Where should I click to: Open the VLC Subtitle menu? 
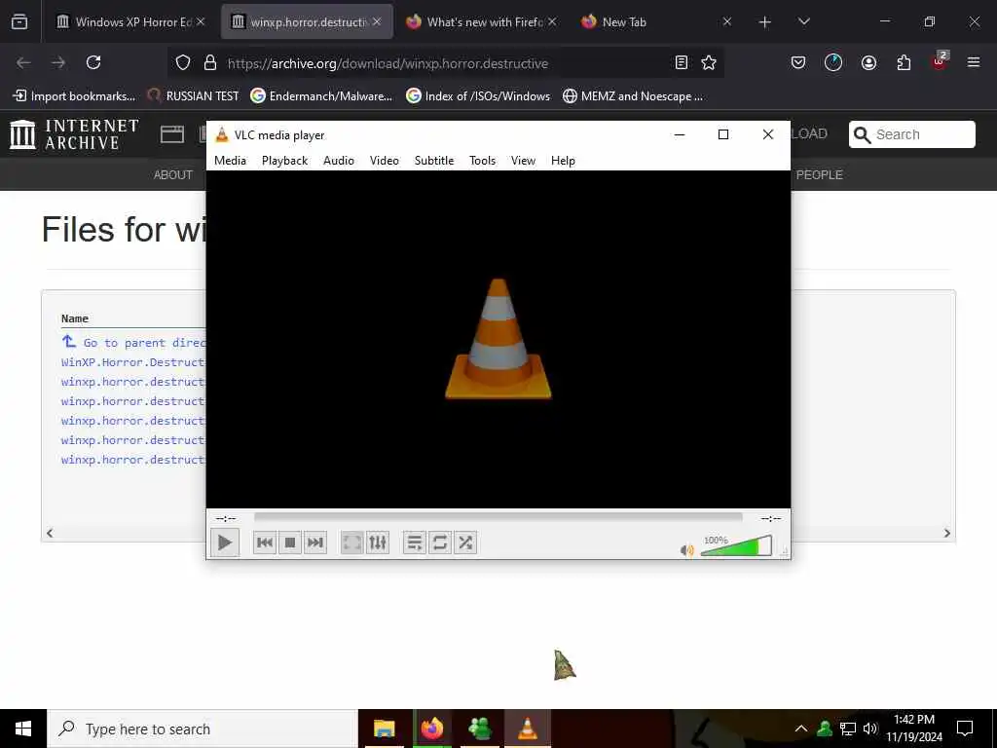click(434, 161)
